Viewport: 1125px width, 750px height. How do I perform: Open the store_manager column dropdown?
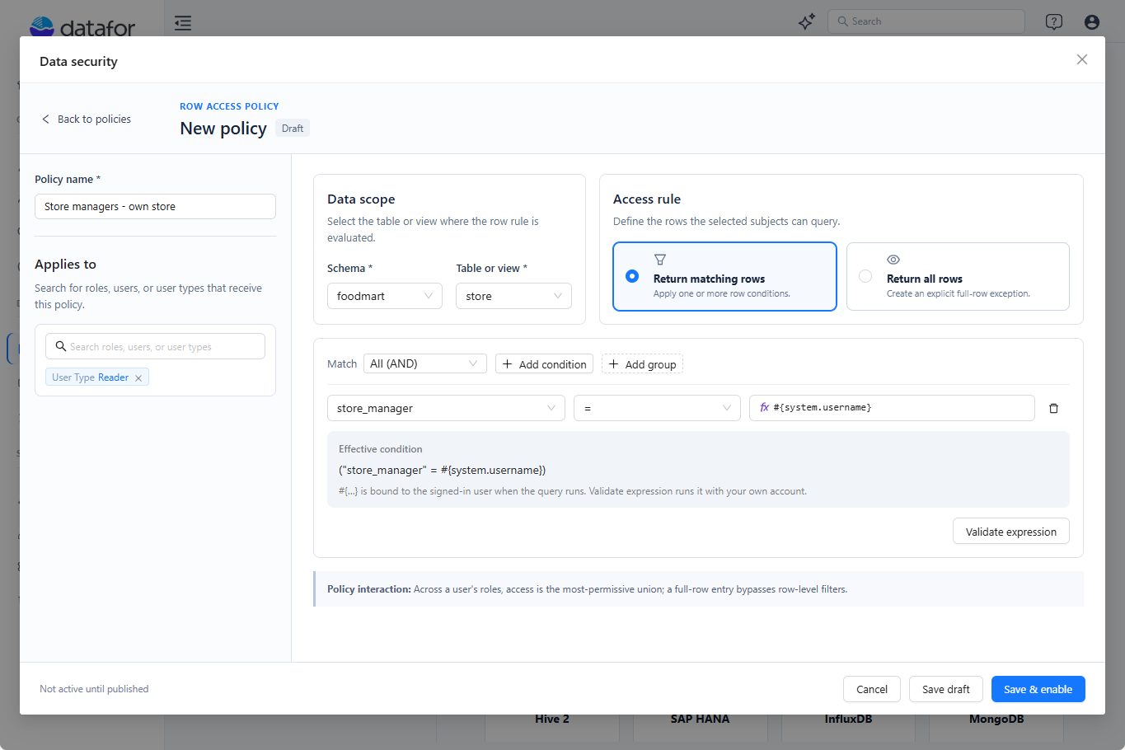tap(446, 408)
